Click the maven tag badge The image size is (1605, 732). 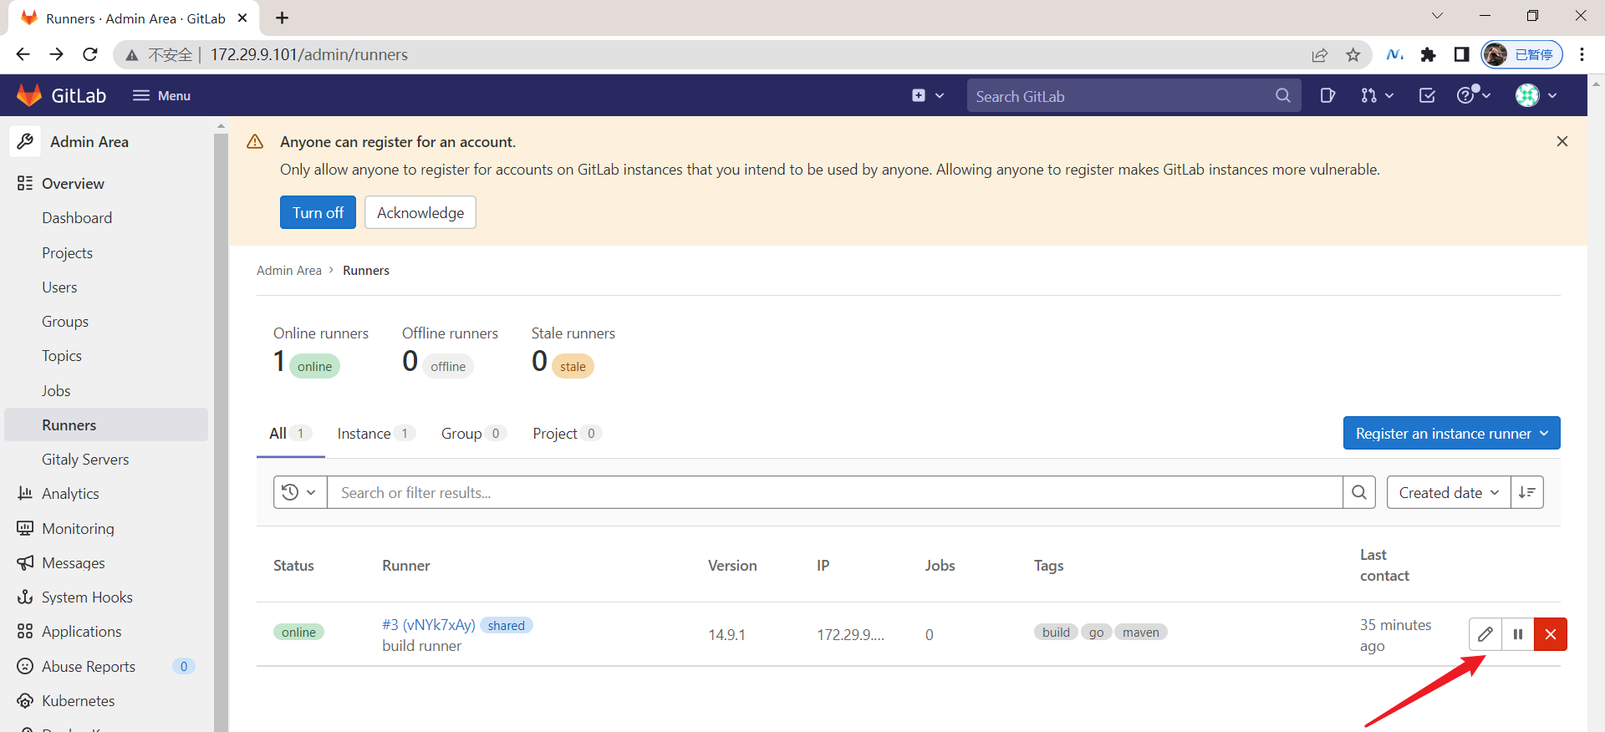tap(1140, 632)
